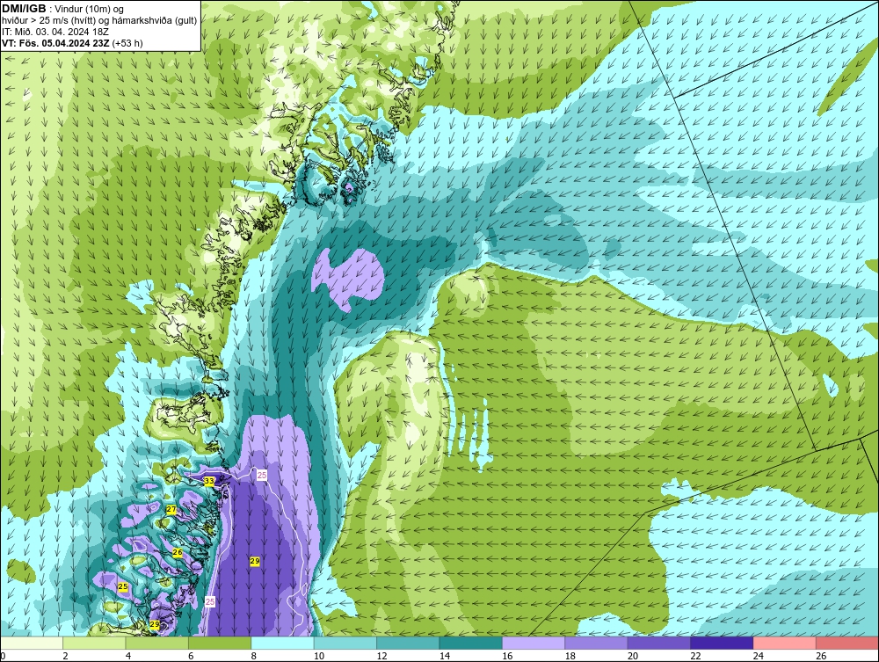879x662 pixels.
Task: Click the yellow 29 label on the bottom coastline
Action: (x=155, y=624)
